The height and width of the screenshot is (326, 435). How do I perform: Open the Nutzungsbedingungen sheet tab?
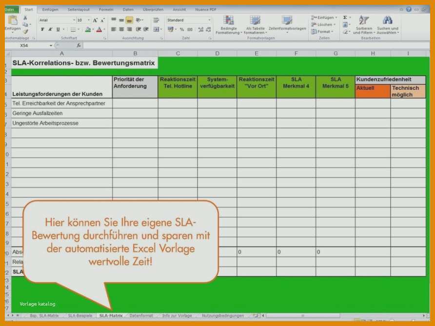(223, 315)
